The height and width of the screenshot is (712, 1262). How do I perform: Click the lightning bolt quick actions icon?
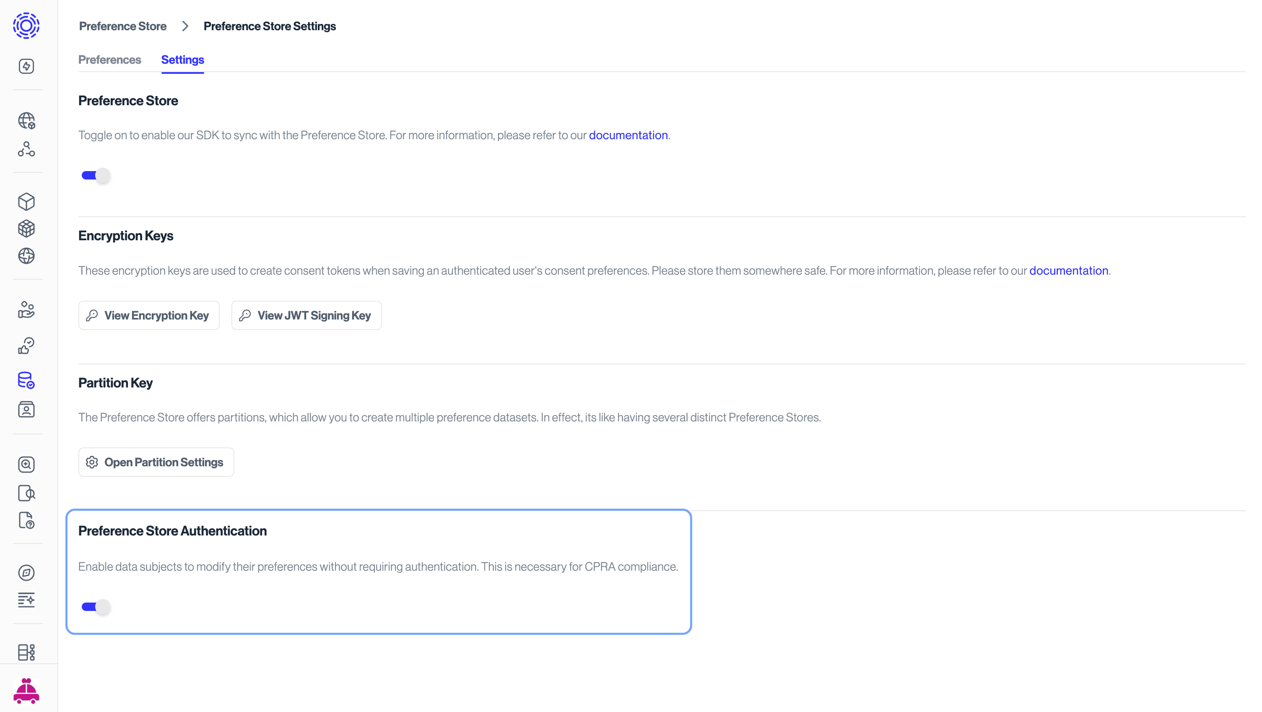pyautogui.click(x=26, y=66)
